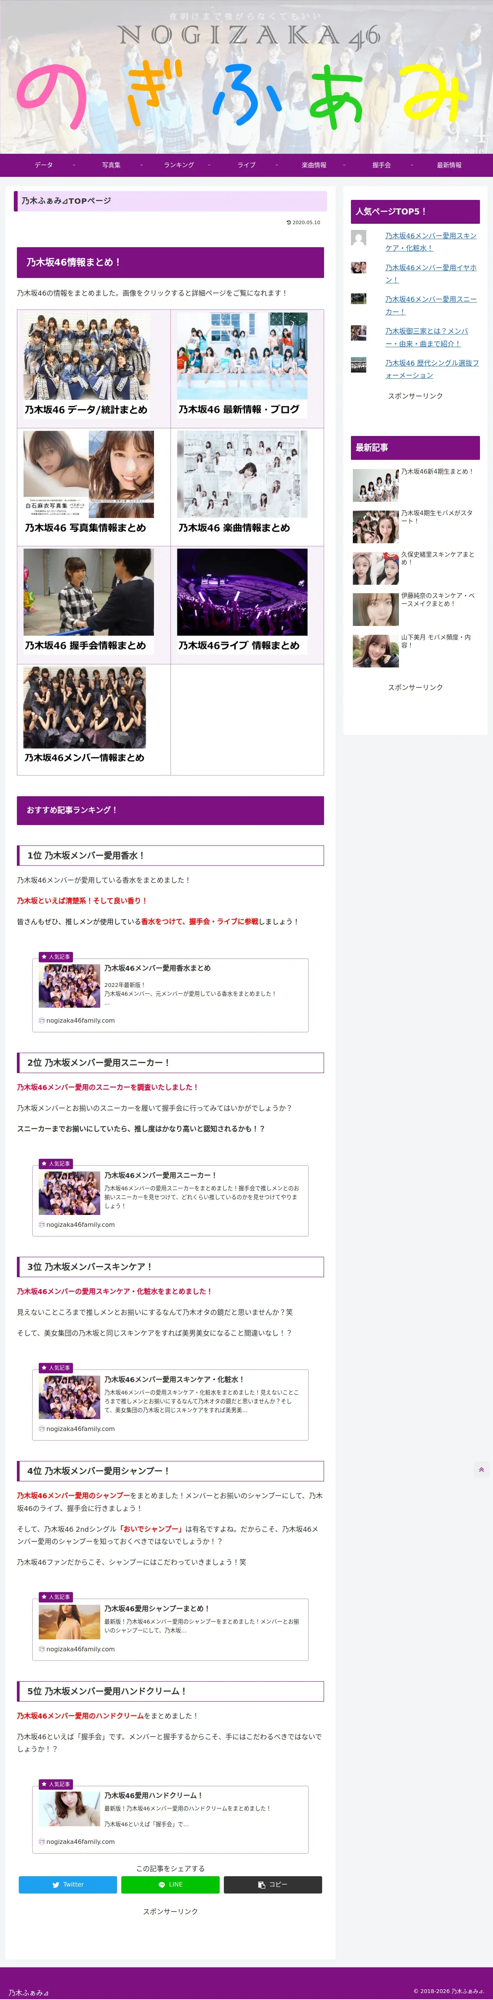493x2000 pixels.
Task: Open 乃木坂46 握手会情報まとめ thumbnail
Action: point(88,602)
